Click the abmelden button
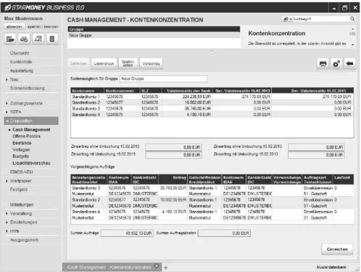The height and width of the screenshot is (272, 361). tap(14, 26)
